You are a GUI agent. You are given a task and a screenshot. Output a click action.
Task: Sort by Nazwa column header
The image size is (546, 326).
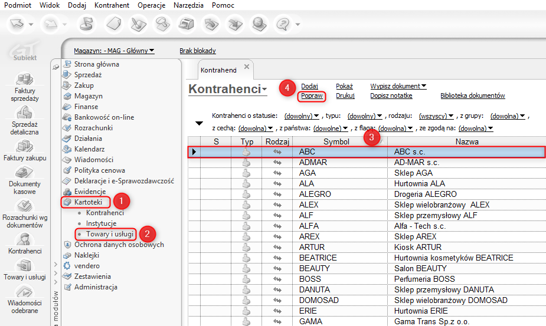tap(466, 141)
